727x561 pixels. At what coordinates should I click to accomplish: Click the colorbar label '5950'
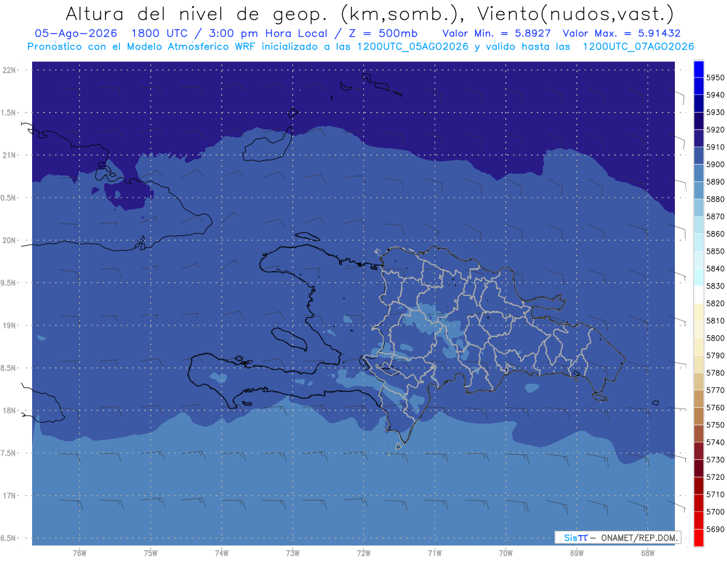coord(715,77)
